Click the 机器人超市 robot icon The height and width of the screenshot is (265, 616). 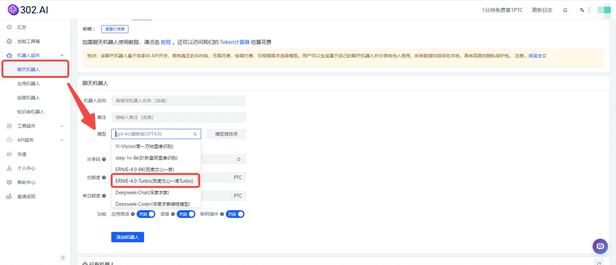pyautogui.click(x=9, y=55)
